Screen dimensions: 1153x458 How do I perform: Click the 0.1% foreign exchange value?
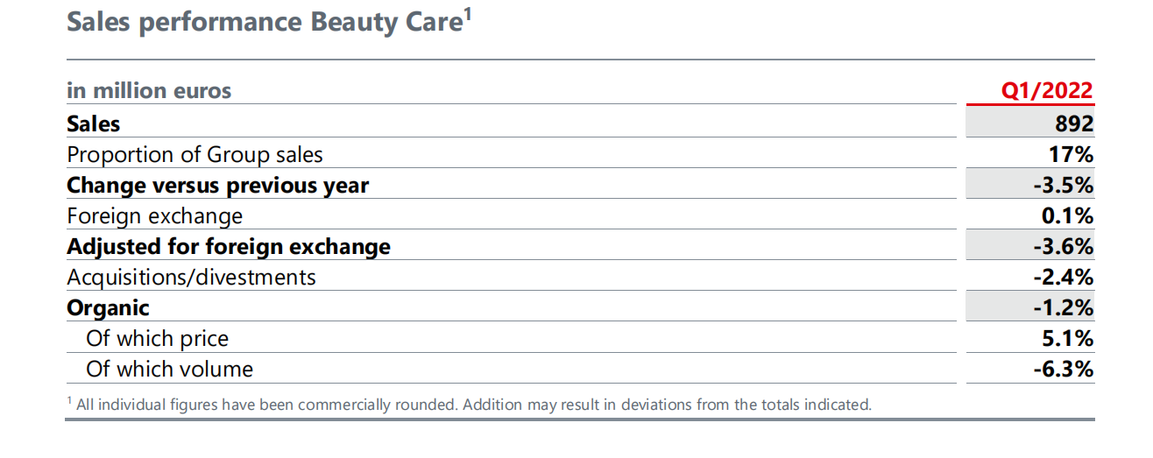click(x=1066, y=215)
